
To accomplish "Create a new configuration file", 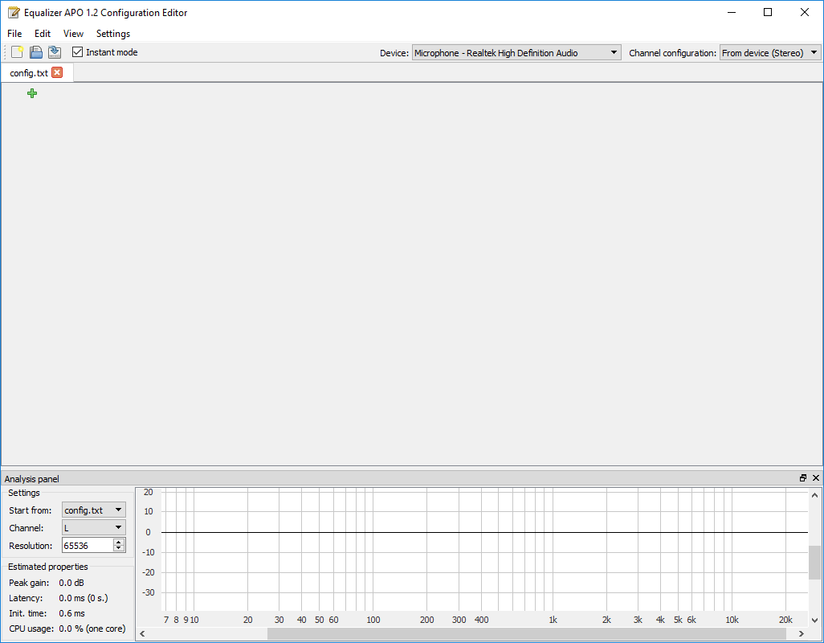I will pyautogui.click(x=18, y=52).
